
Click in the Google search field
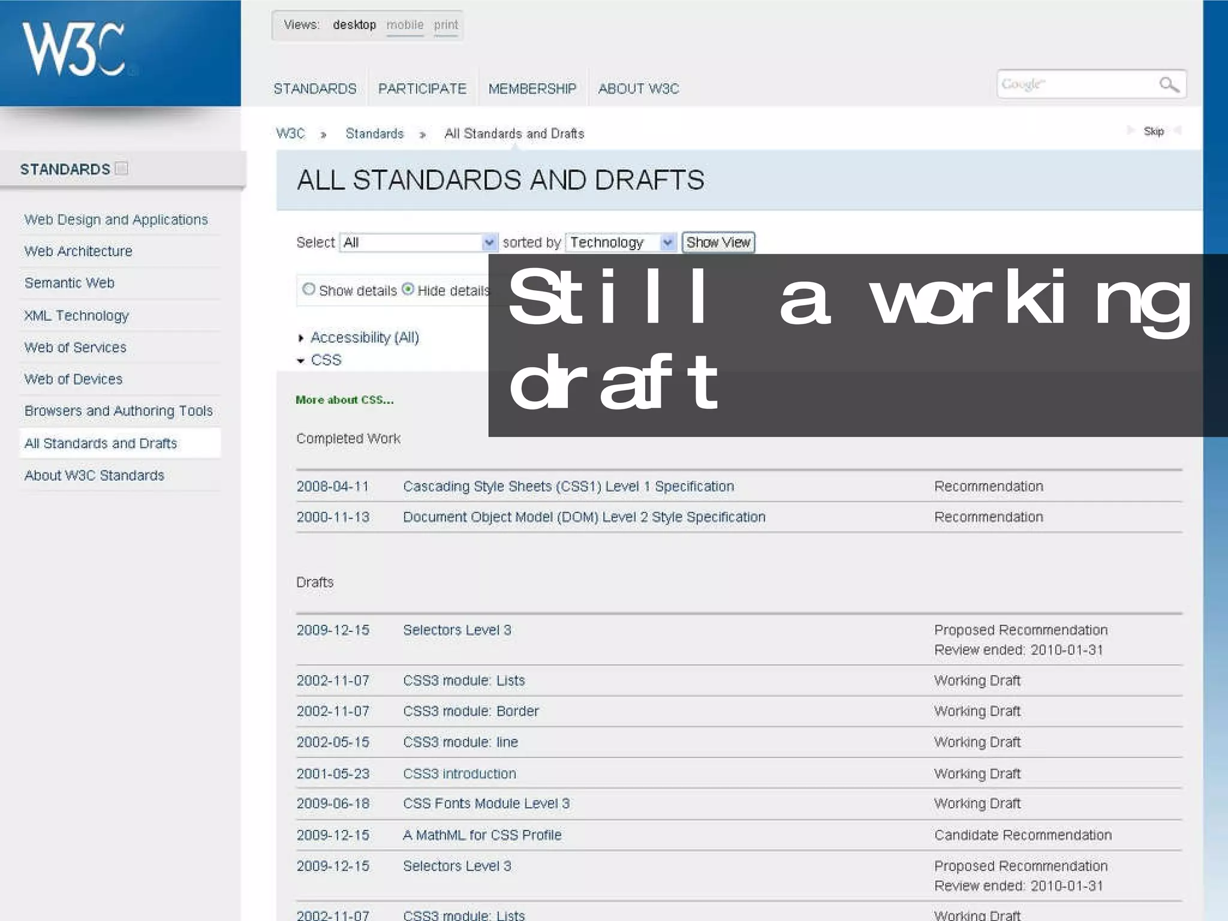click(1073, 85)
